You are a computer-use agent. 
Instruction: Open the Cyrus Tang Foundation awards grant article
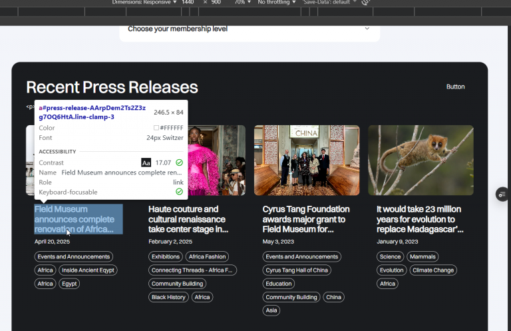(x=306, y=219)
